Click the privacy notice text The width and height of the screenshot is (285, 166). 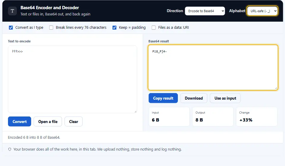(97, 149)
